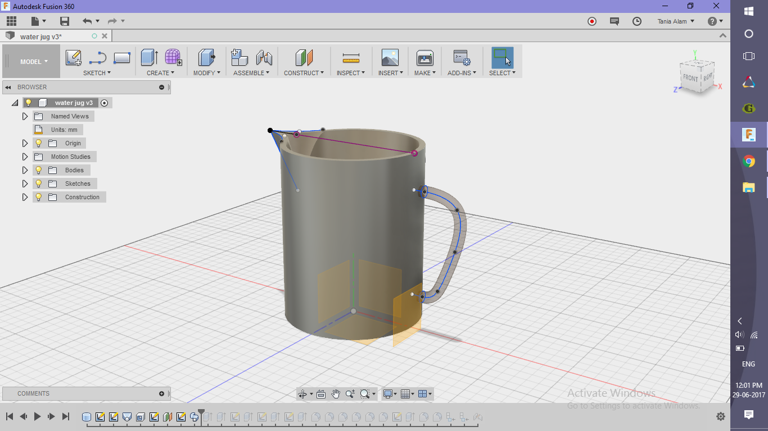Click the Scripts and Add-Ins icon
This screenshot has width=768, height=431.
coord(462,58)
